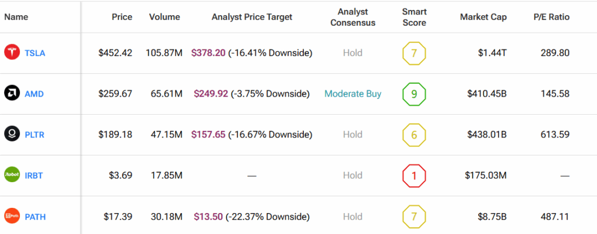Click TSLA $378.20 analyst price target
The width and height of the screenshot is (597, 234).
209,53
